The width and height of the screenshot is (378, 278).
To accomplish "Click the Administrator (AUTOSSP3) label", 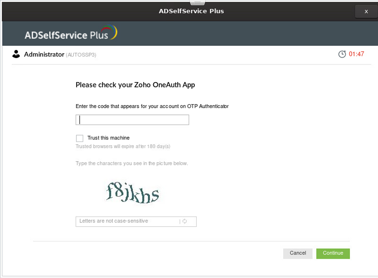I will point(60,54).
